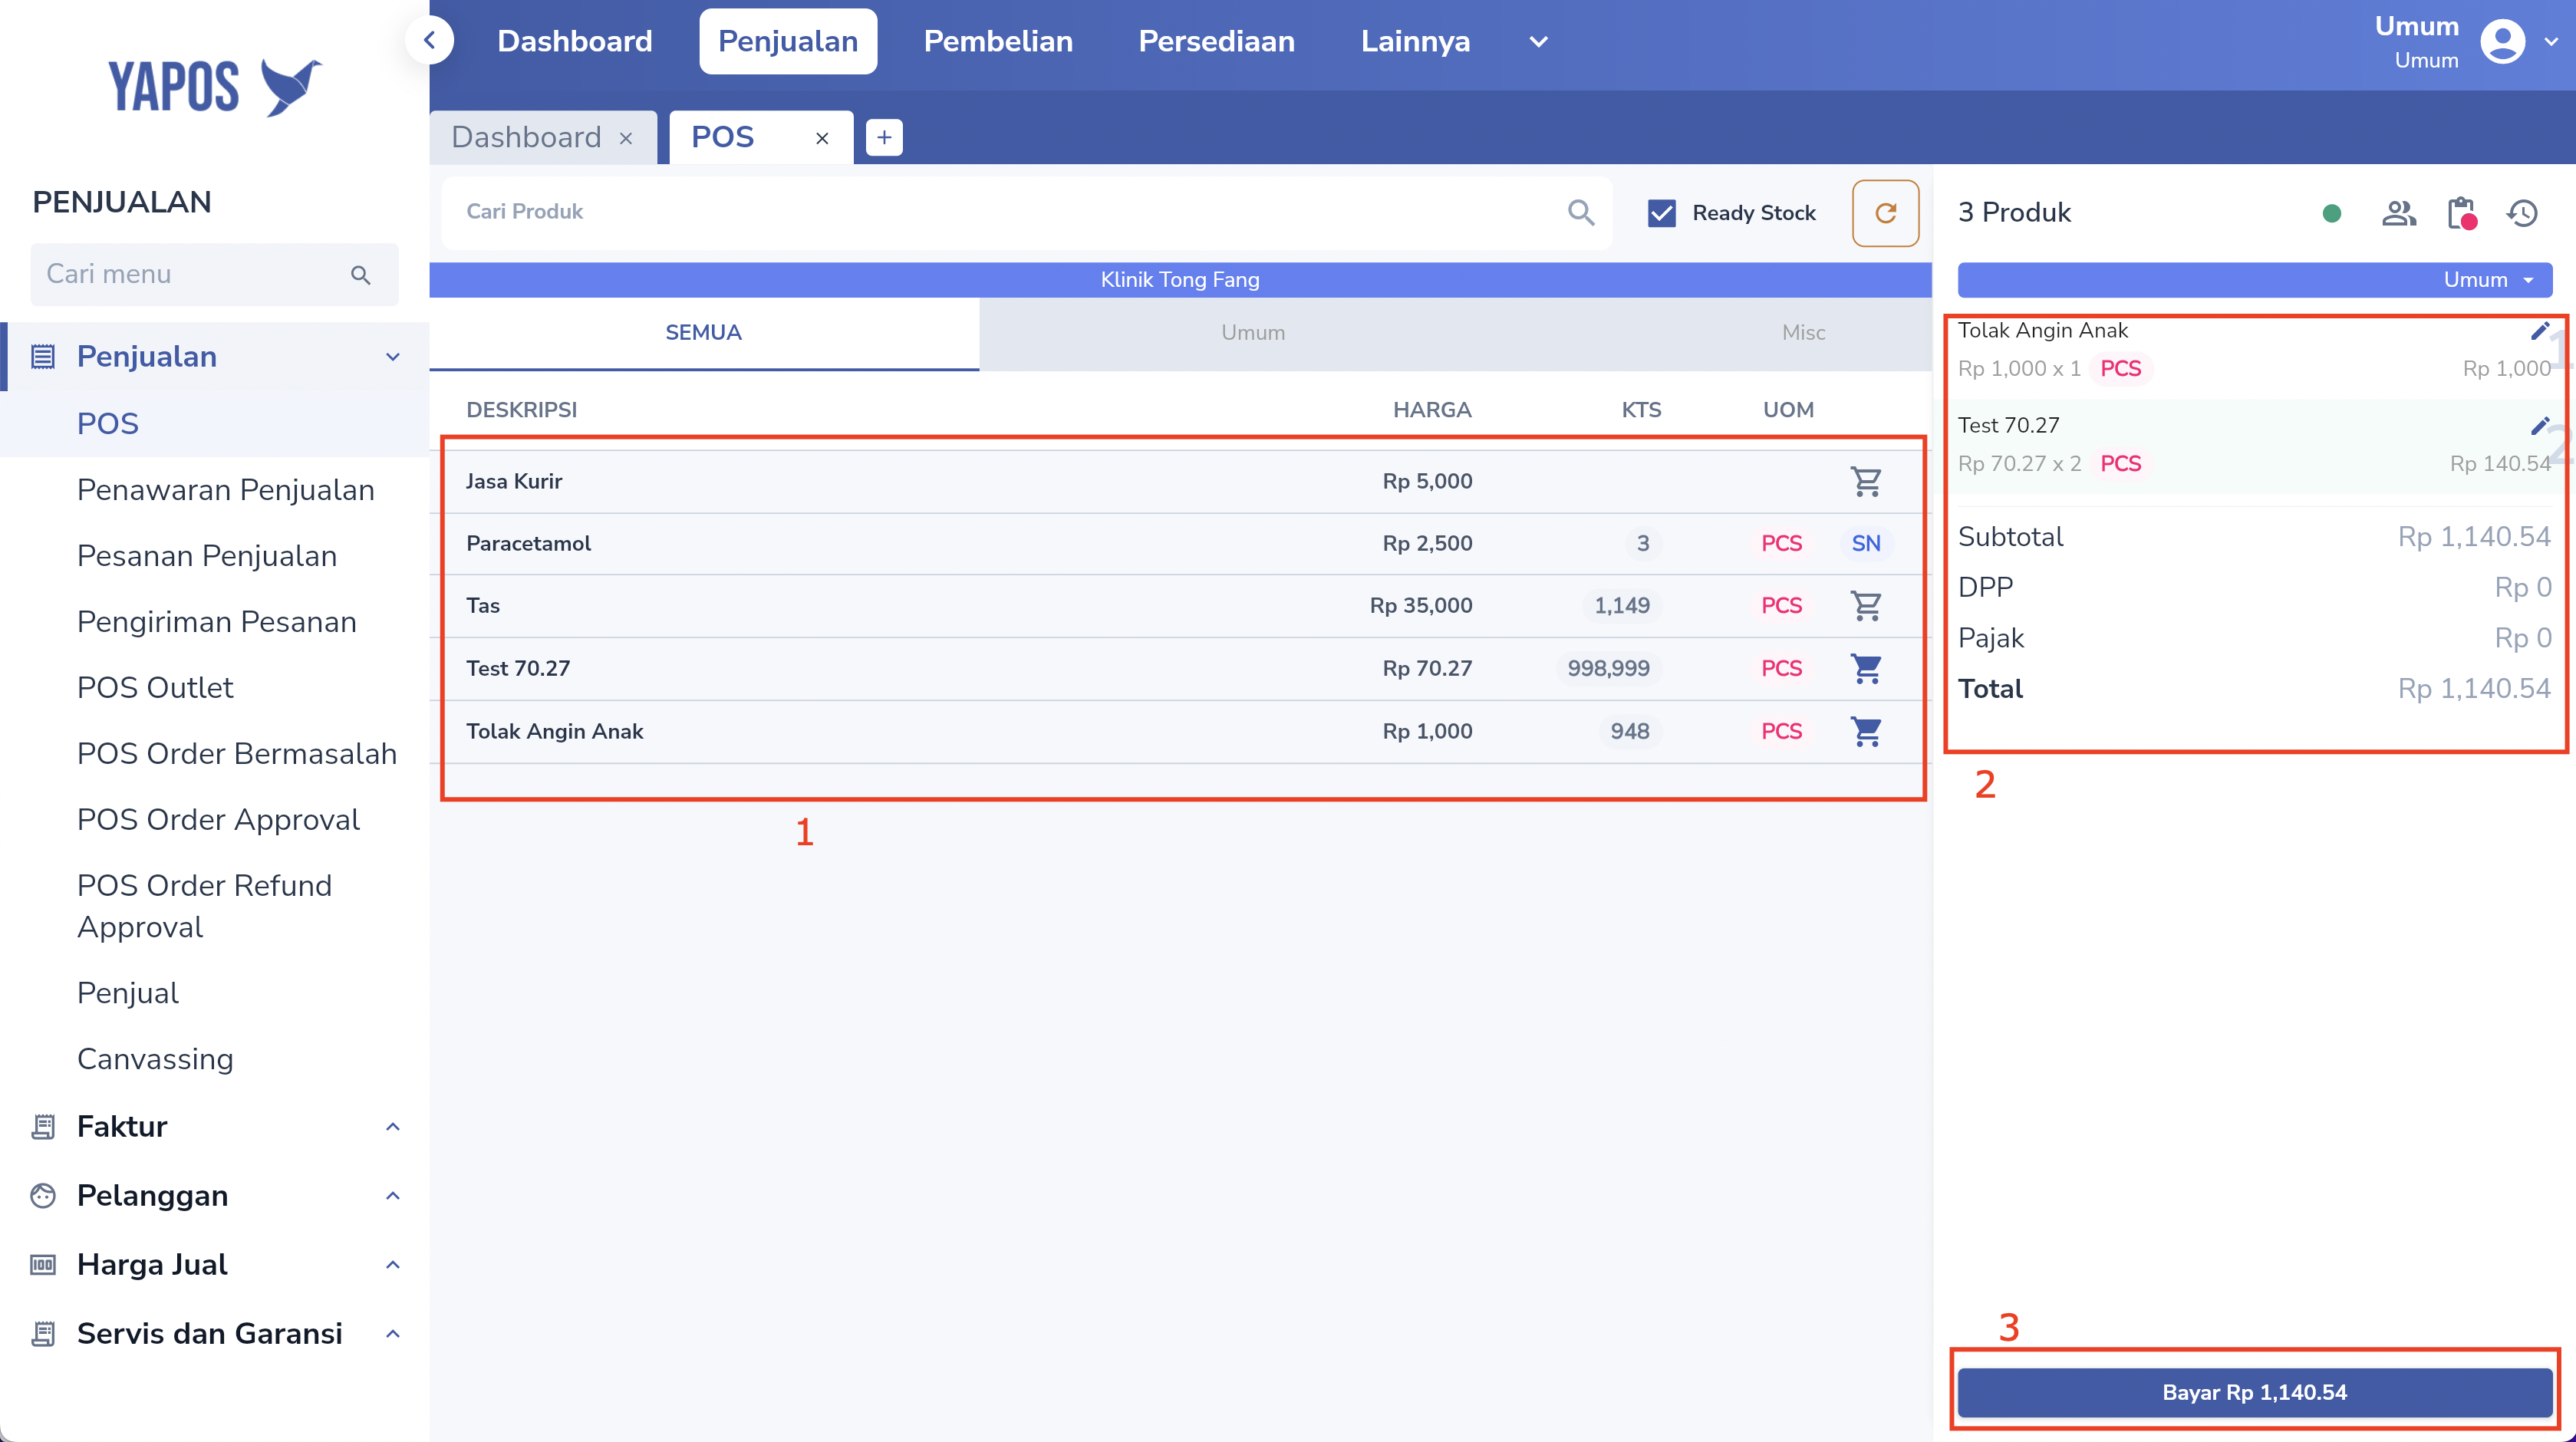The width and height of the screenshot is (2576, 1442).
Task: Open Penjual in sidebar
Action: [128, 993]
